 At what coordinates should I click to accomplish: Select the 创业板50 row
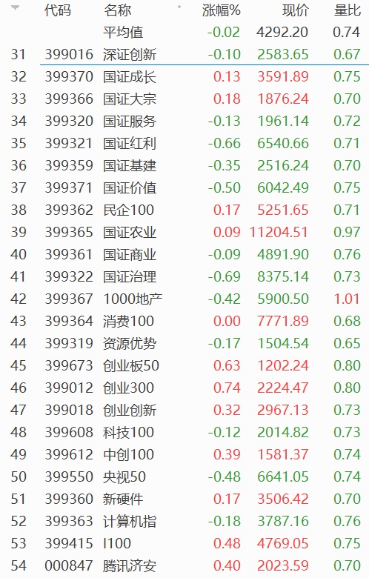[184, 365]
